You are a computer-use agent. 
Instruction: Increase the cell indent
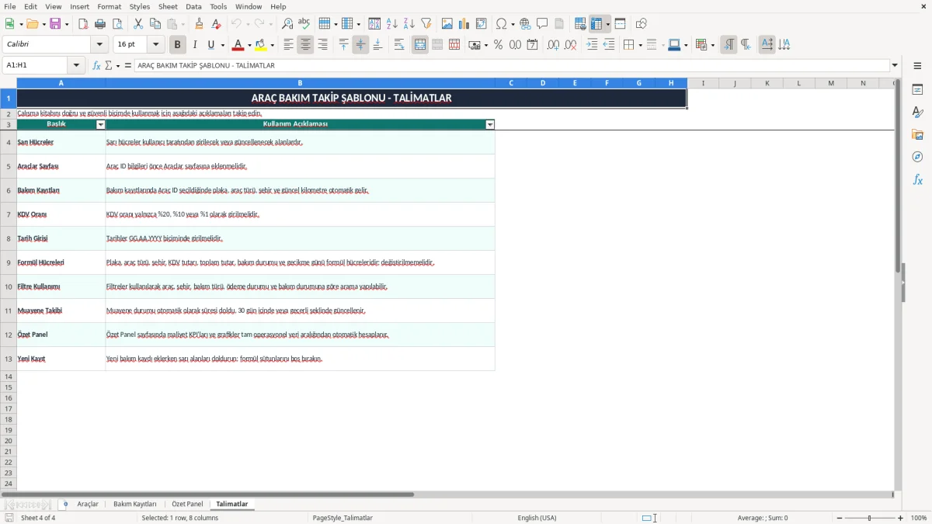coord(593,45)
